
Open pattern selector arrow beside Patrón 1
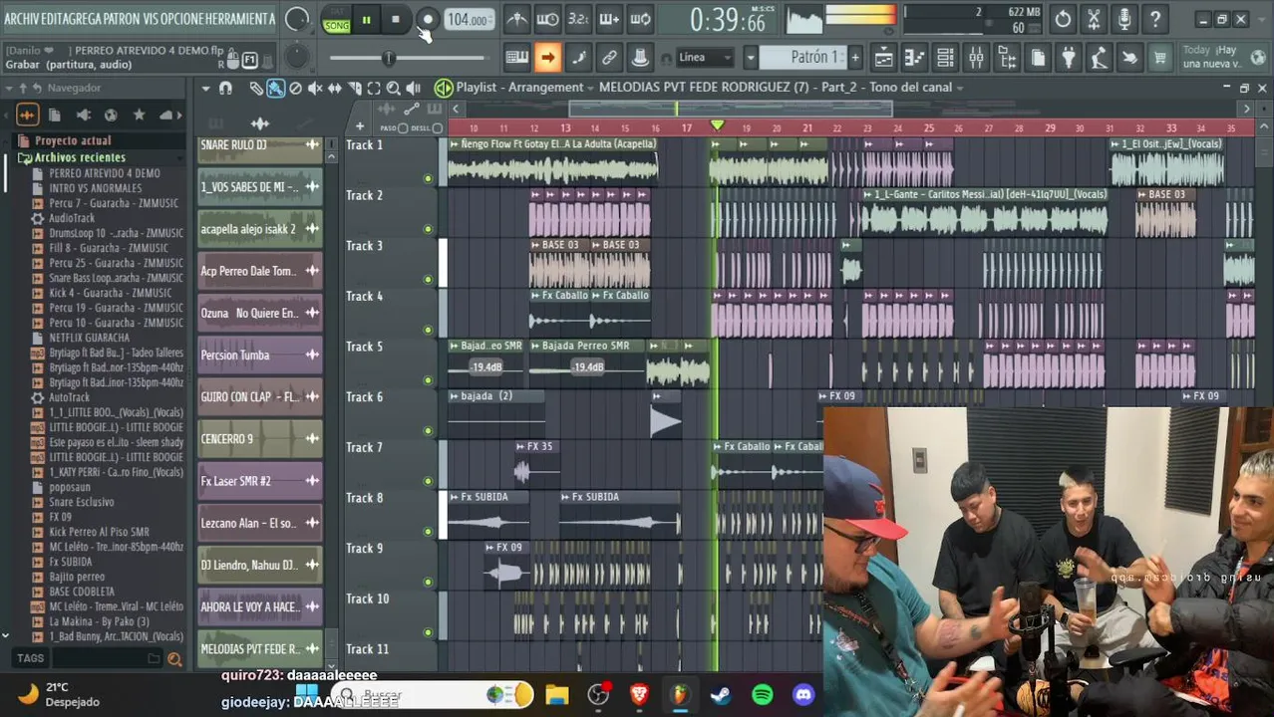[x=751, y=58]
